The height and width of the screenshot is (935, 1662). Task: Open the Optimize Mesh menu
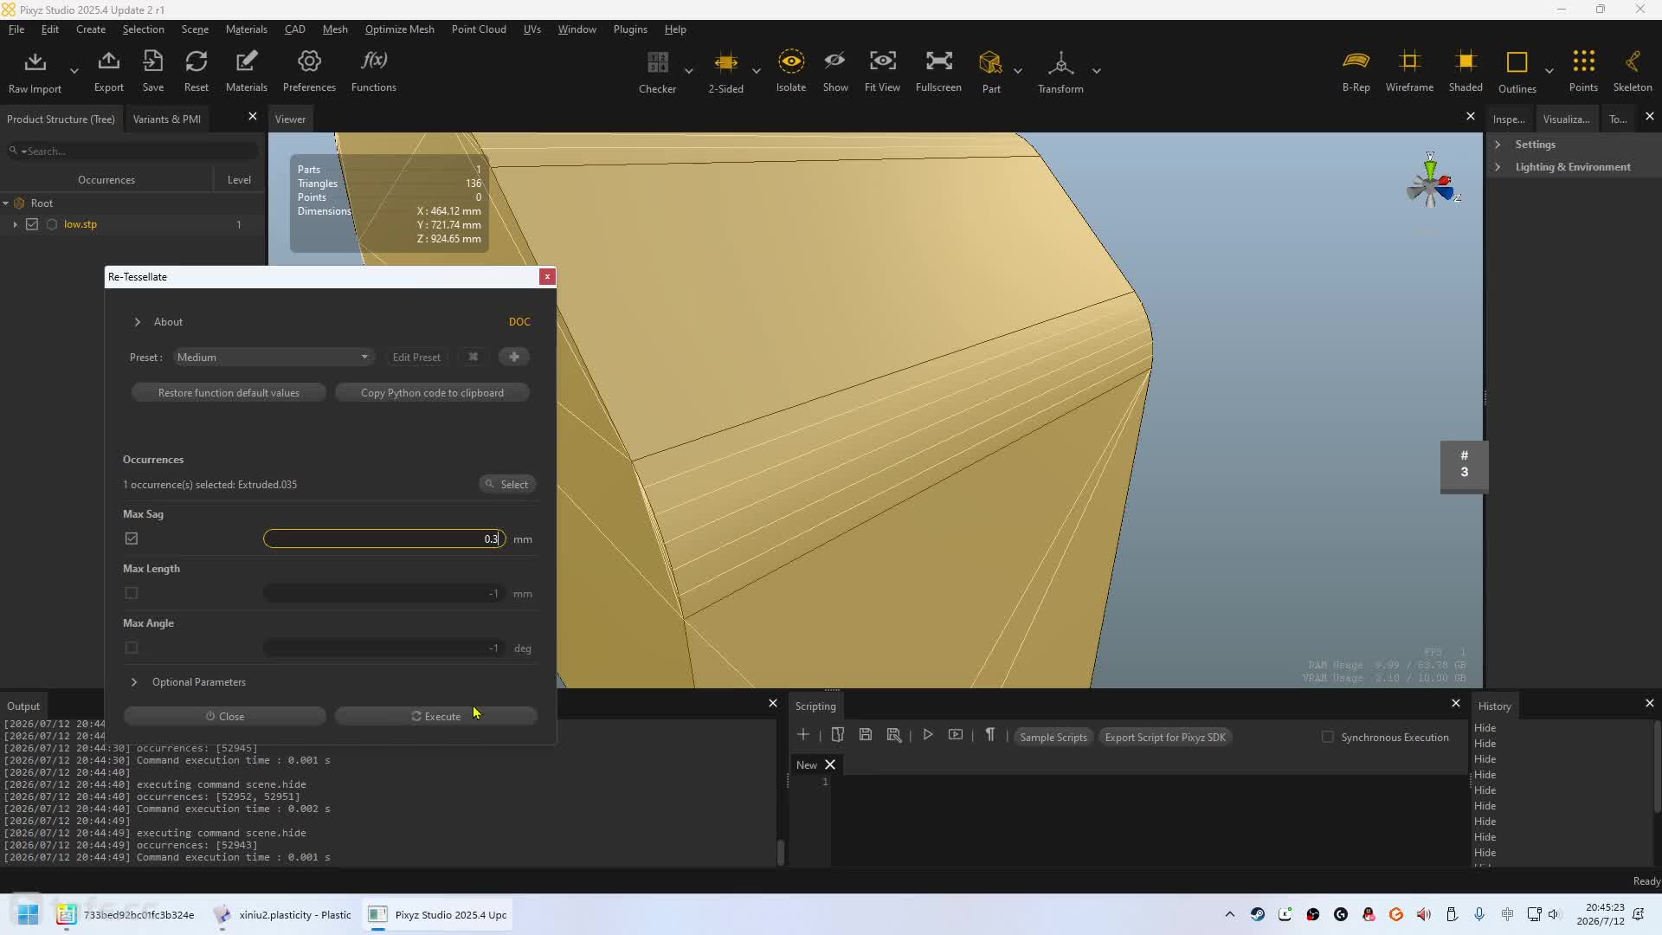400,29
